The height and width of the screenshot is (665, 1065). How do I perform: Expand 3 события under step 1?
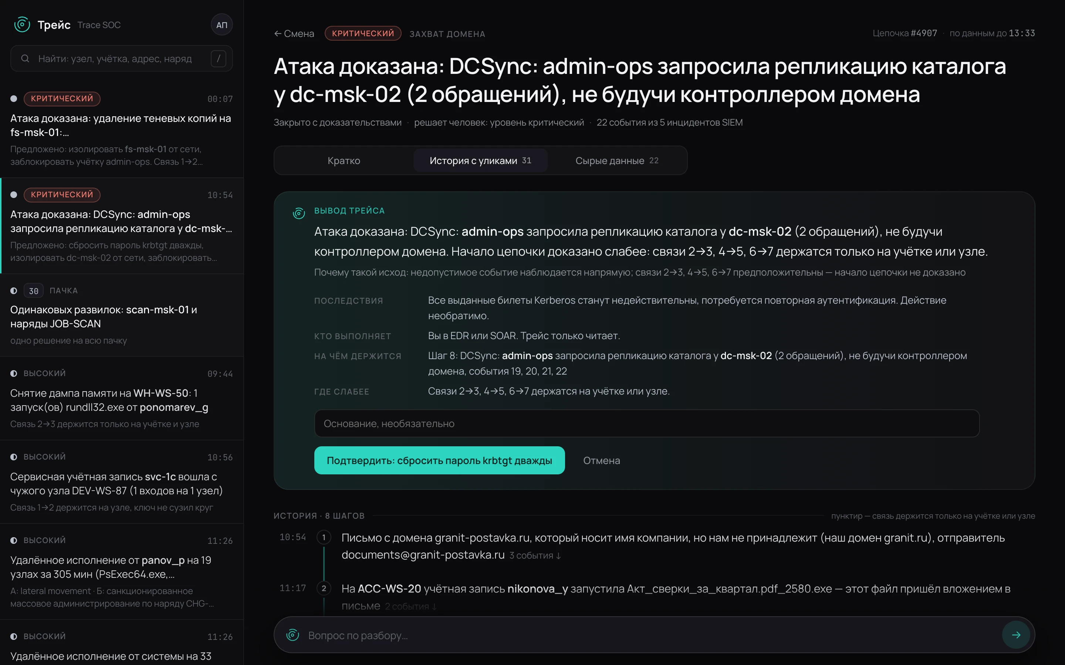(x=535, y=556)
